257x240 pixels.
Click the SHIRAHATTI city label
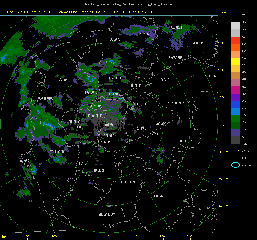click(x=107, y=136)
